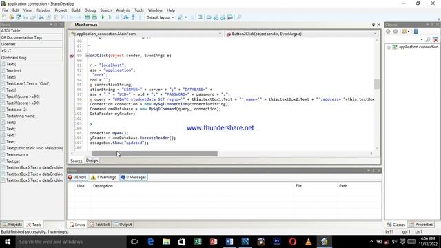Toggle the 0 Messages filter button
Viewport: 441px width, 248px height.
pyautogui.click(x=134, y=178)
